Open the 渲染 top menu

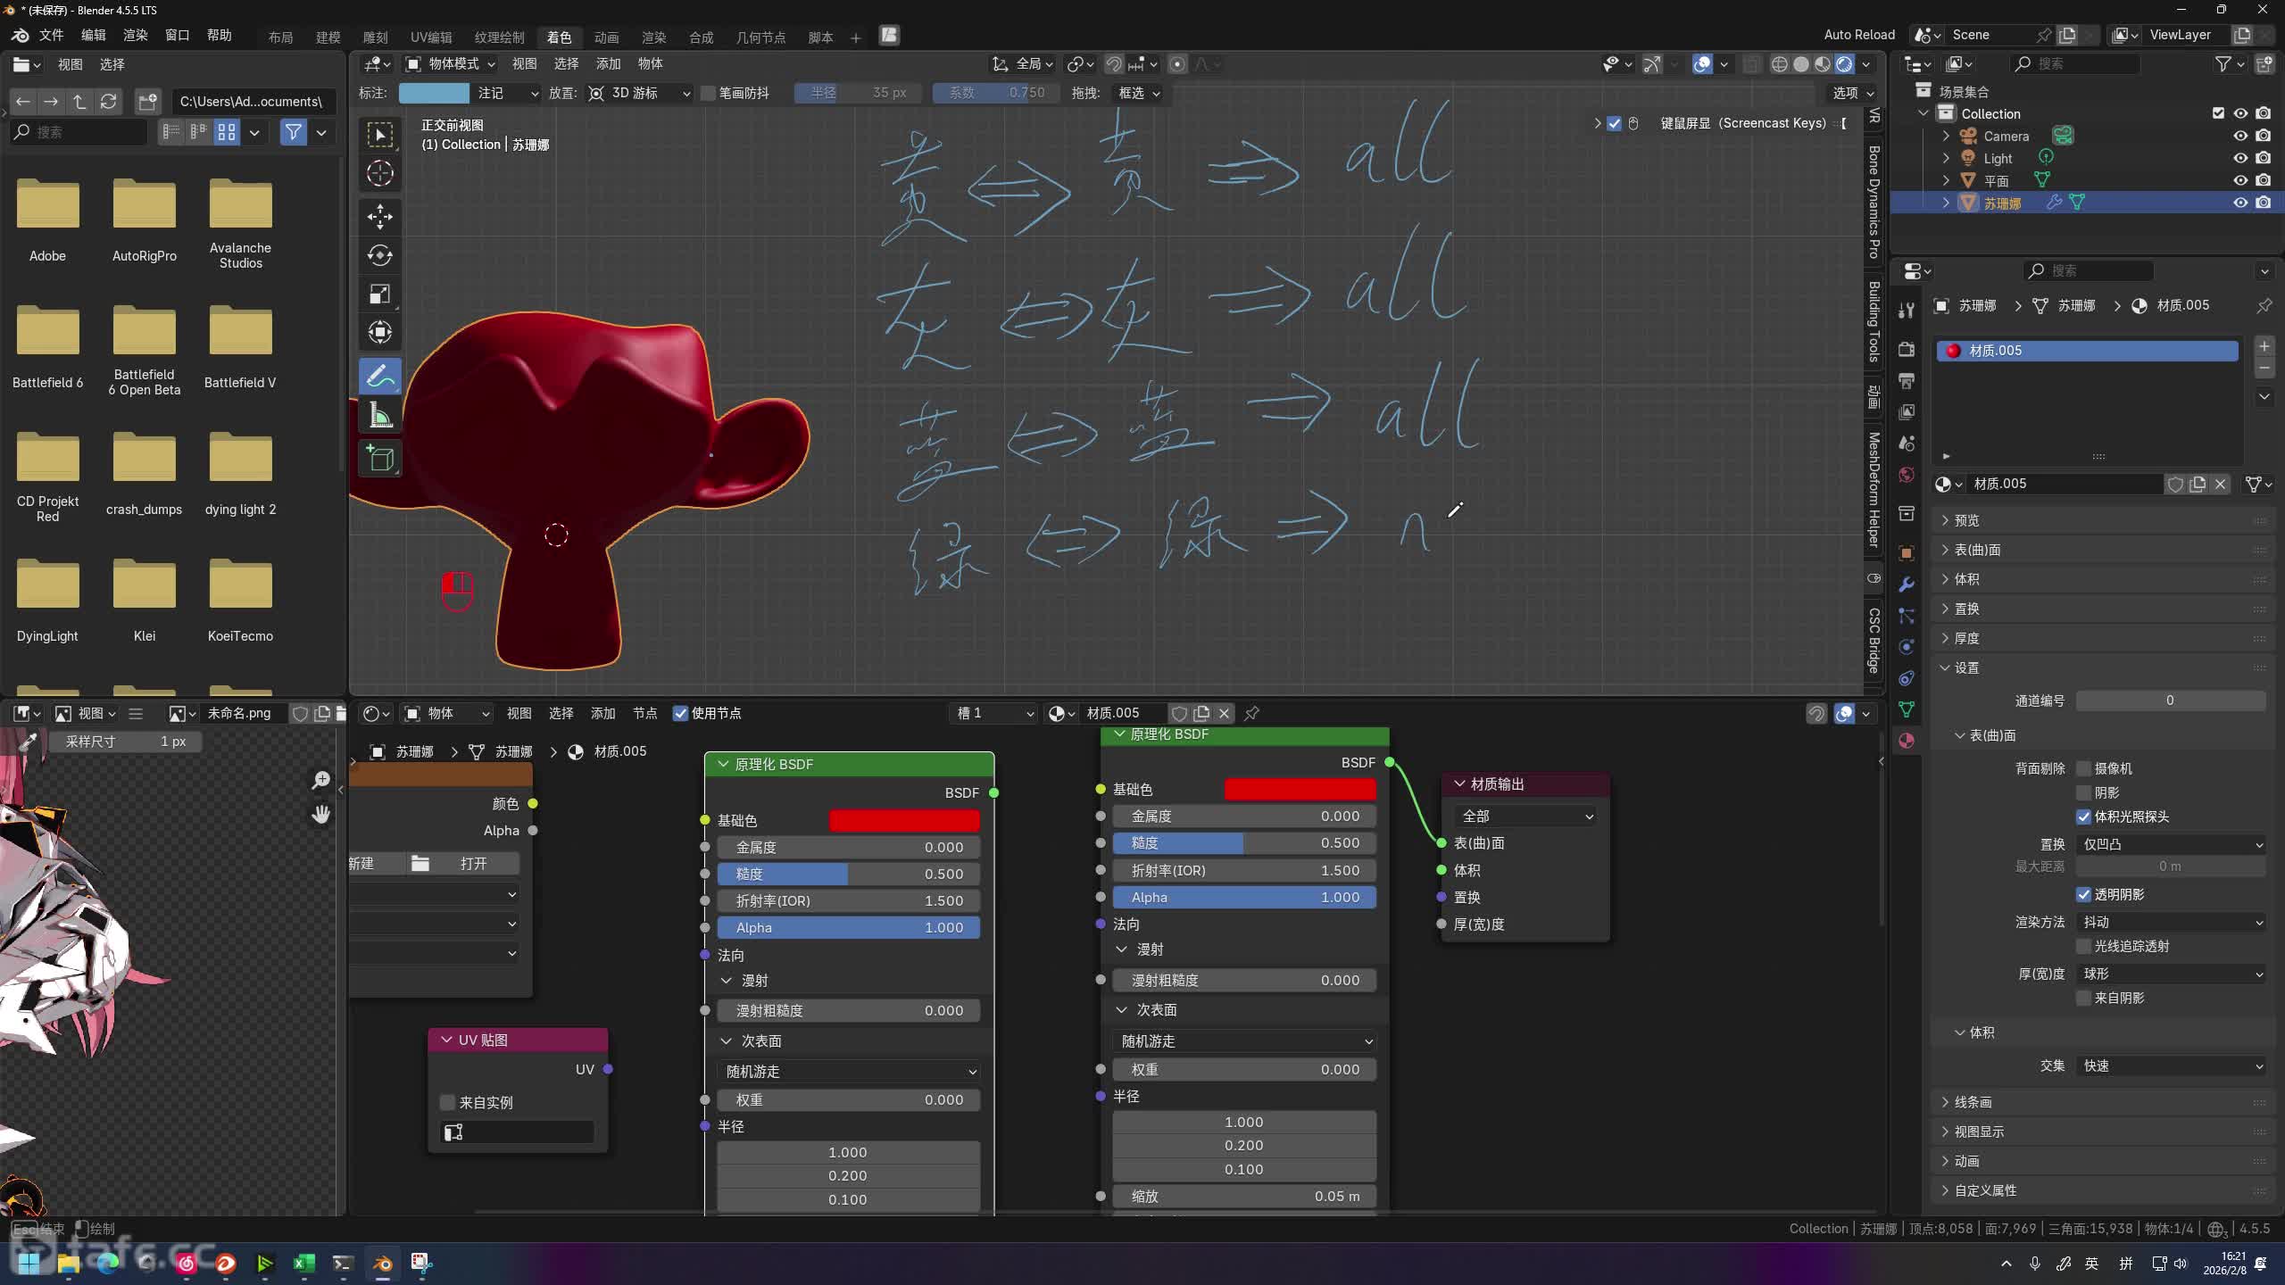coord(135,35)
